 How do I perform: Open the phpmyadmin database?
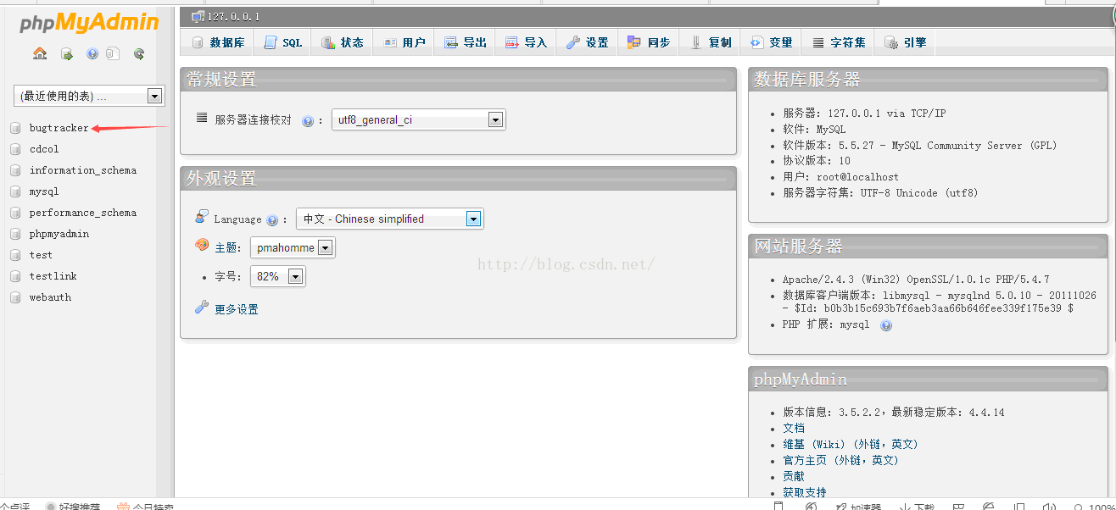[59, 234]
